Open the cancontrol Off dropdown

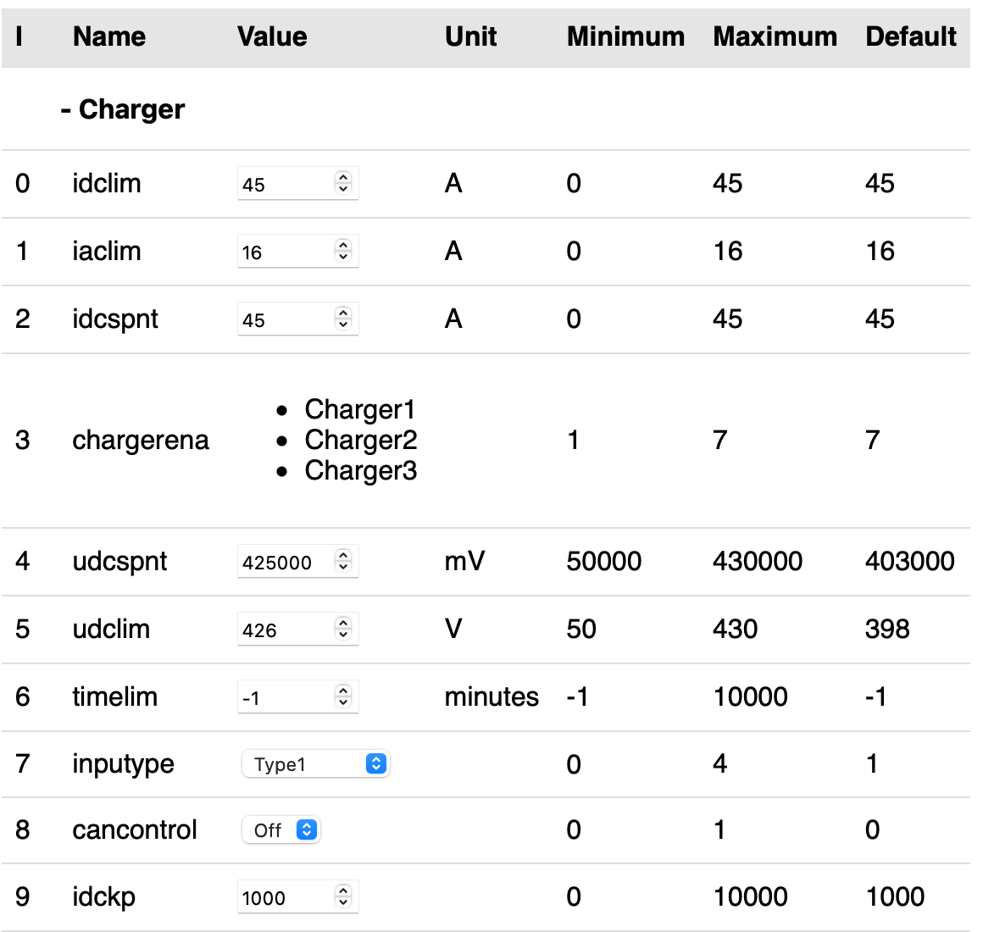(280, 830)
